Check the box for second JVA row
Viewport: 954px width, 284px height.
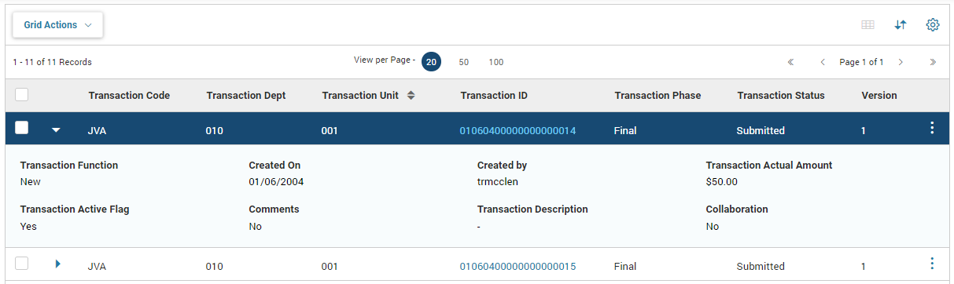(x=22, y=264)
